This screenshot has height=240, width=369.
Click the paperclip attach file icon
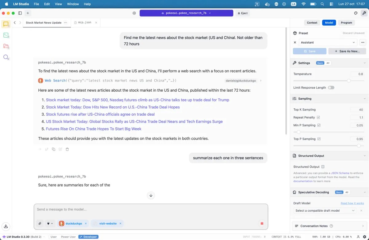40,223
